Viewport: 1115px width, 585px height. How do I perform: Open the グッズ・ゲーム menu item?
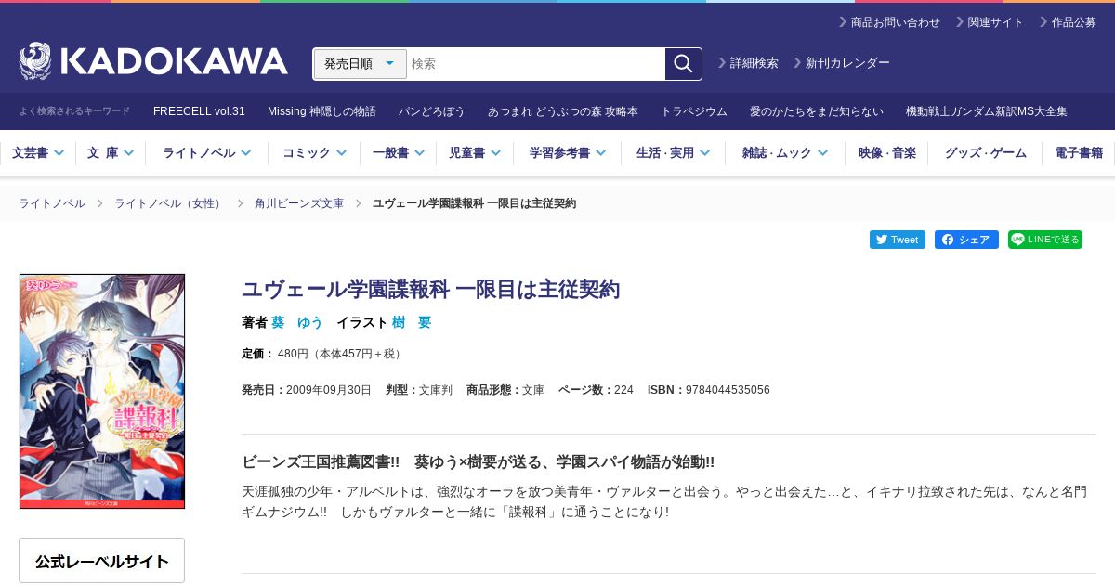(986, 153)
